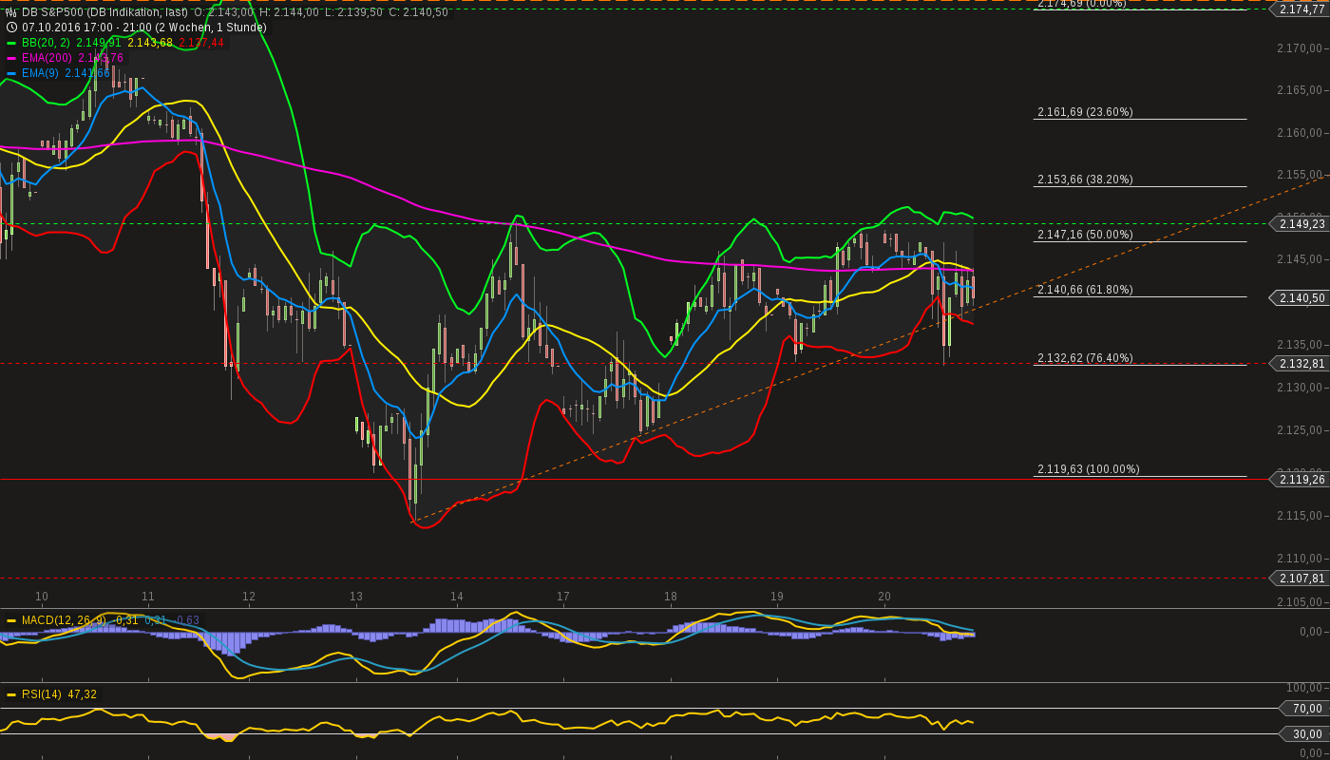Select the RSI(14) indicator label

(x=41, y=694)
